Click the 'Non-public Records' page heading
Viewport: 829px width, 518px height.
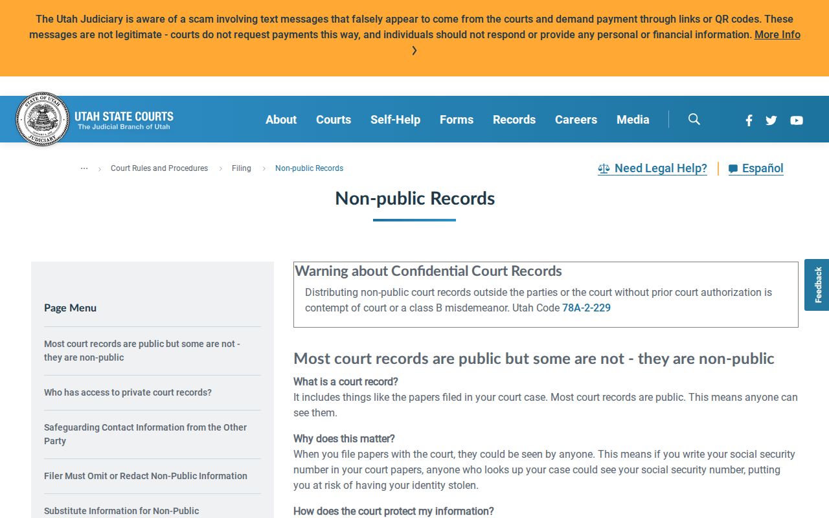point(414,198)
